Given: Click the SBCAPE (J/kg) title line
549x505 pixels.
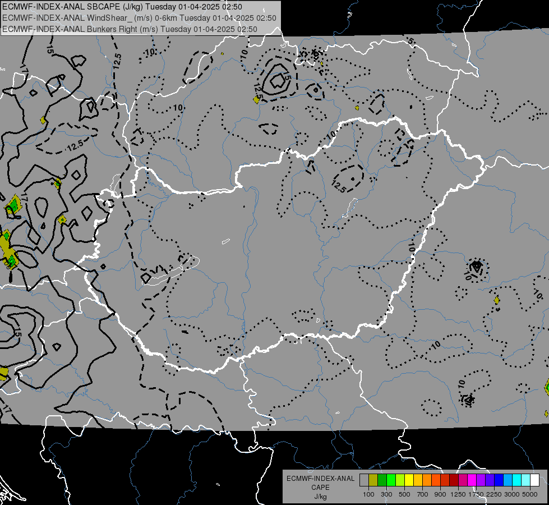Looking at the screenshot, I should [122, 7].
